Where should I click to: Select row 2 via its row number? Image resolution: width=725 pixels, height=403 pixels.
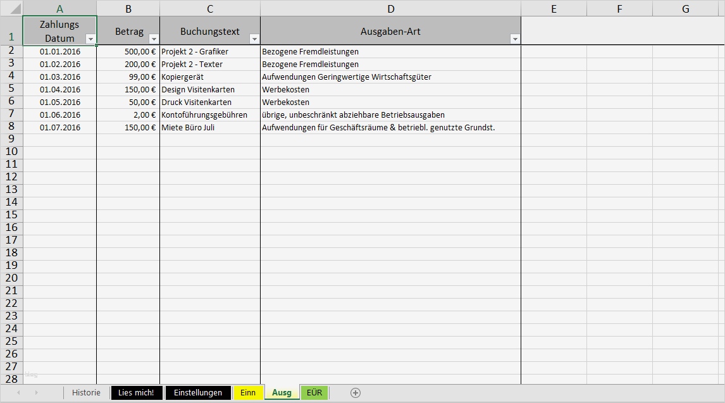(11, 51)
